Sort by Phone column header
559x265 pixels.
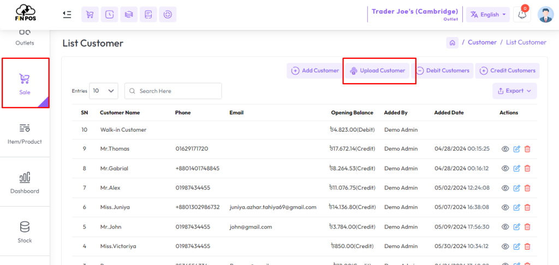click(183, 113)
